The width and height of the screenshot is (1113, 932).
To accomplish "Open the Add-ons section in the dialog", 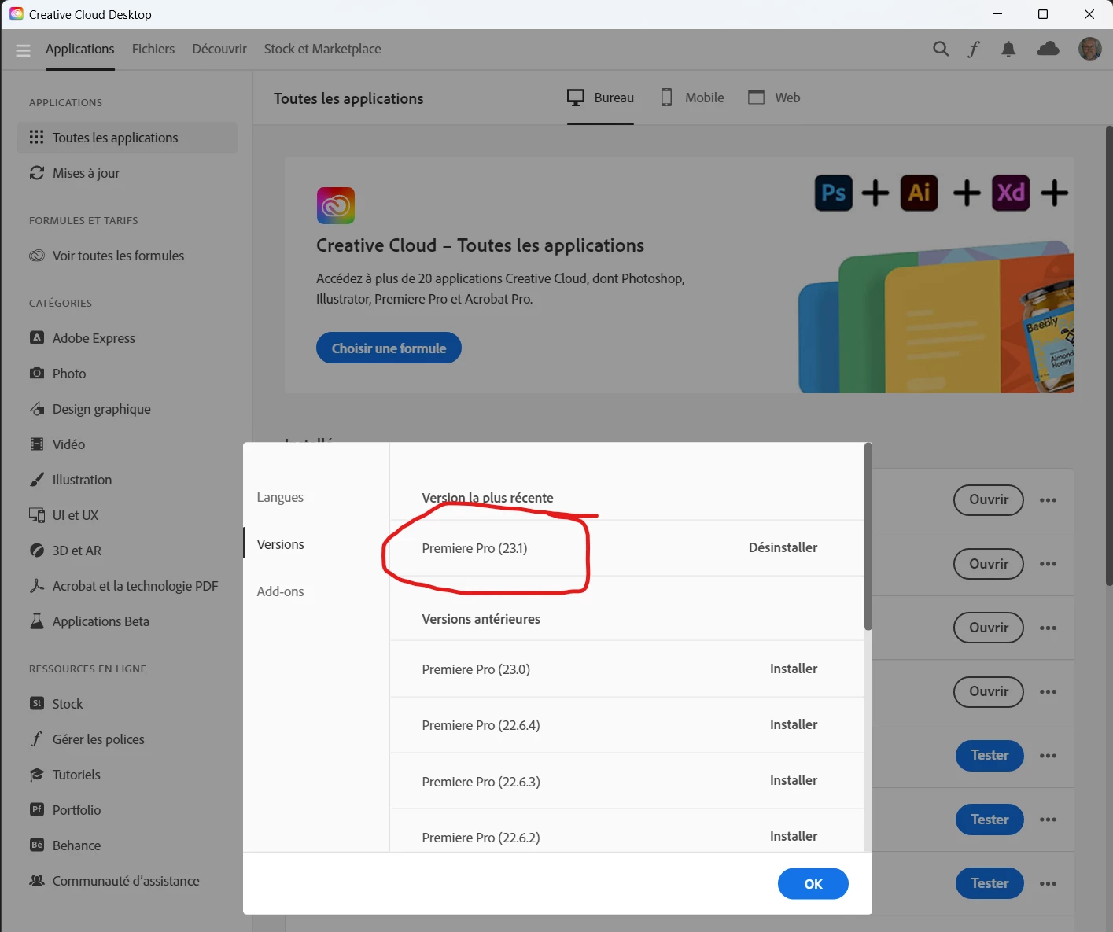I will pos(280,591).
